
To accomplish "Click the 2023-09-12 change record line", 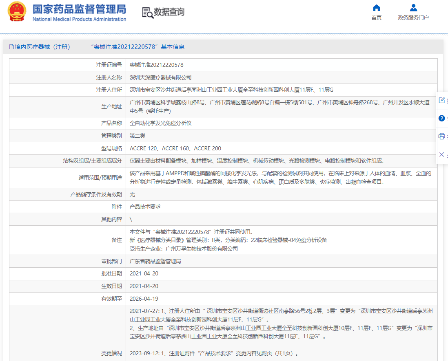I will coord(214,353).
